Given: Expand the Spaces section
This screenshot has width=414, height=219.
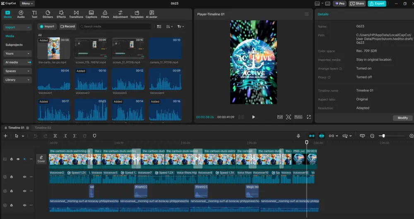Looking at the screenshot, I should [x=17, y=71].
